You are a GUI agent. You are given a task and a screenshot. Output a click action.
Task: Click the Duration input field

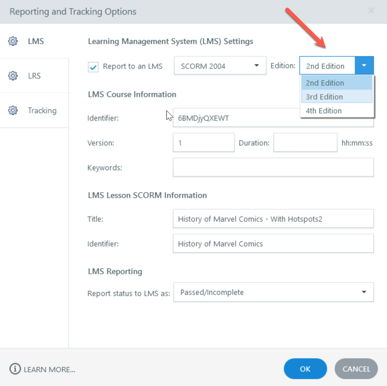click(305, 142)
